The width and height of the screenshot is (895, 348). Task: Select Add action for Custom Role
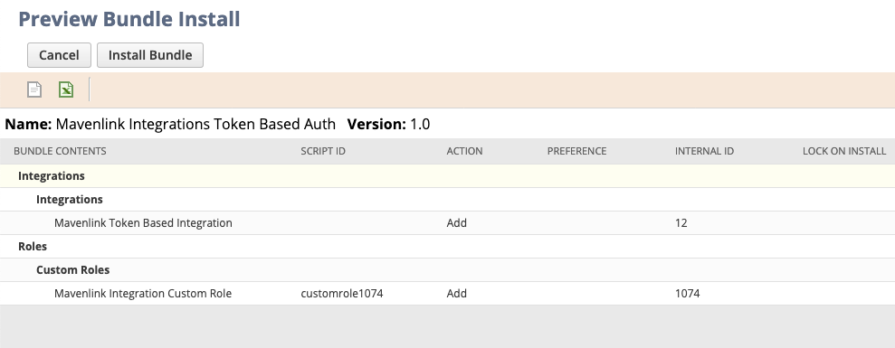point(457,293)
